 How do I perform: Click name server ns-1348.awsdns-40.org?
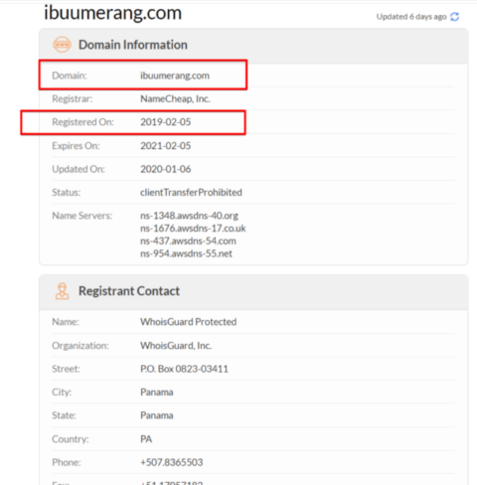pos(189,216)
